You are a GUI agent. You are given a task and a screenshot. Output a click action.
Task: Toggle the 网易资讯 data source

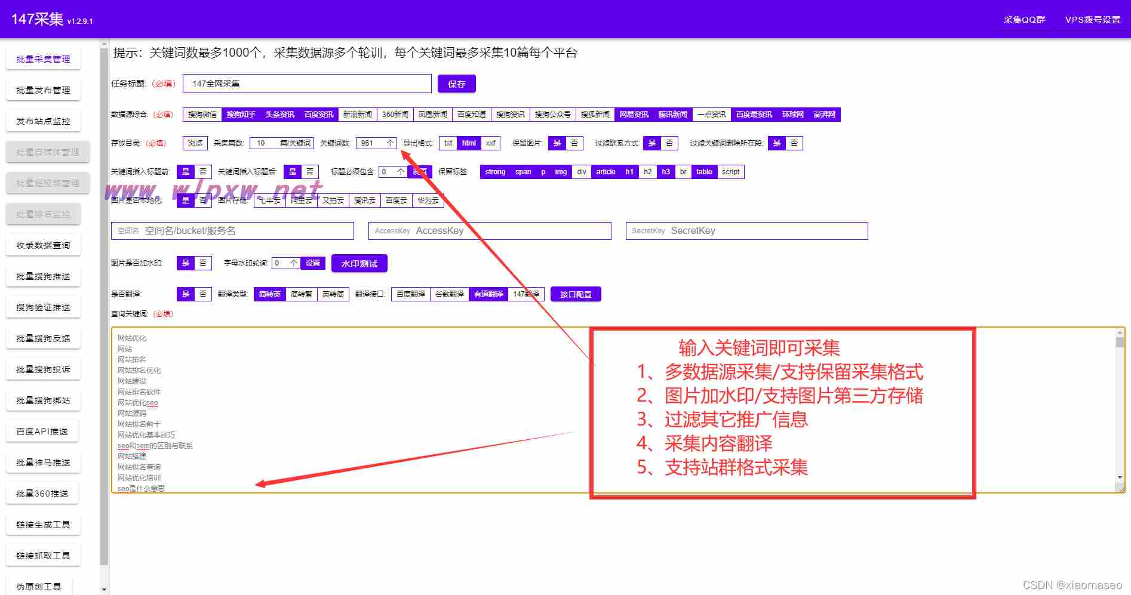(634, 115)
